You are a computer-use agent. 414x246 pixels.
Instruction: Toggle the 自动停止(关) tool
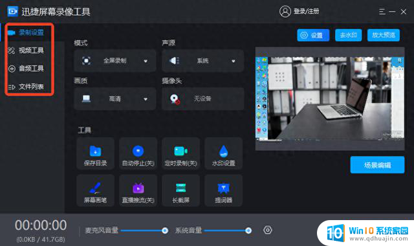coord(138,153)
